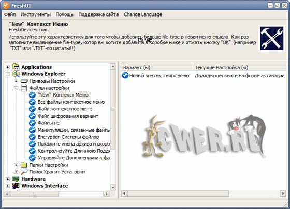The image size is (290, 209).
Task: Click wrench icon beside Файл контекстное меню
Action: (32, 109)
